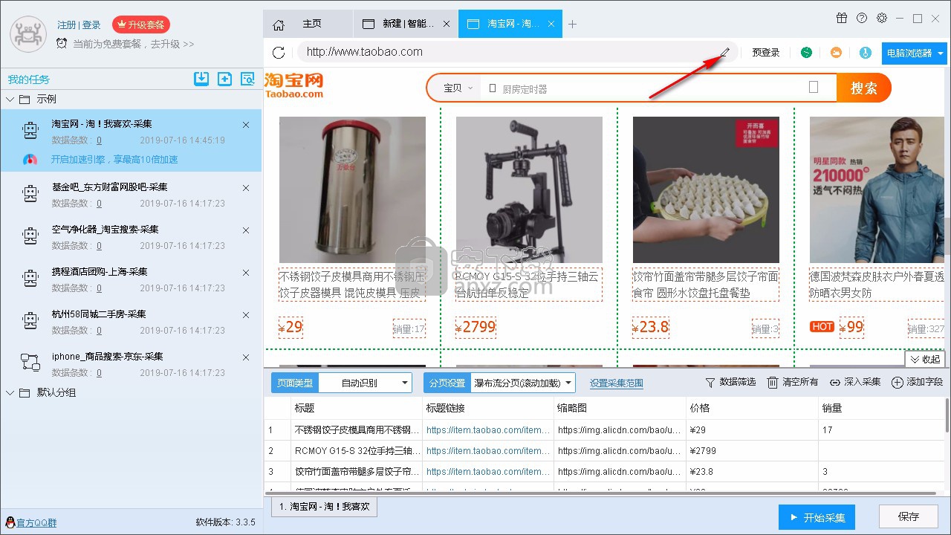Collapse the 默认分组 task group

(x=10, y=392)
